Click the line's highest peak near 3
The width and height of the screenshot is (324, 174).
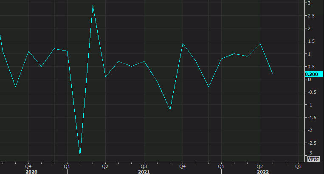(x=93, y=6)
